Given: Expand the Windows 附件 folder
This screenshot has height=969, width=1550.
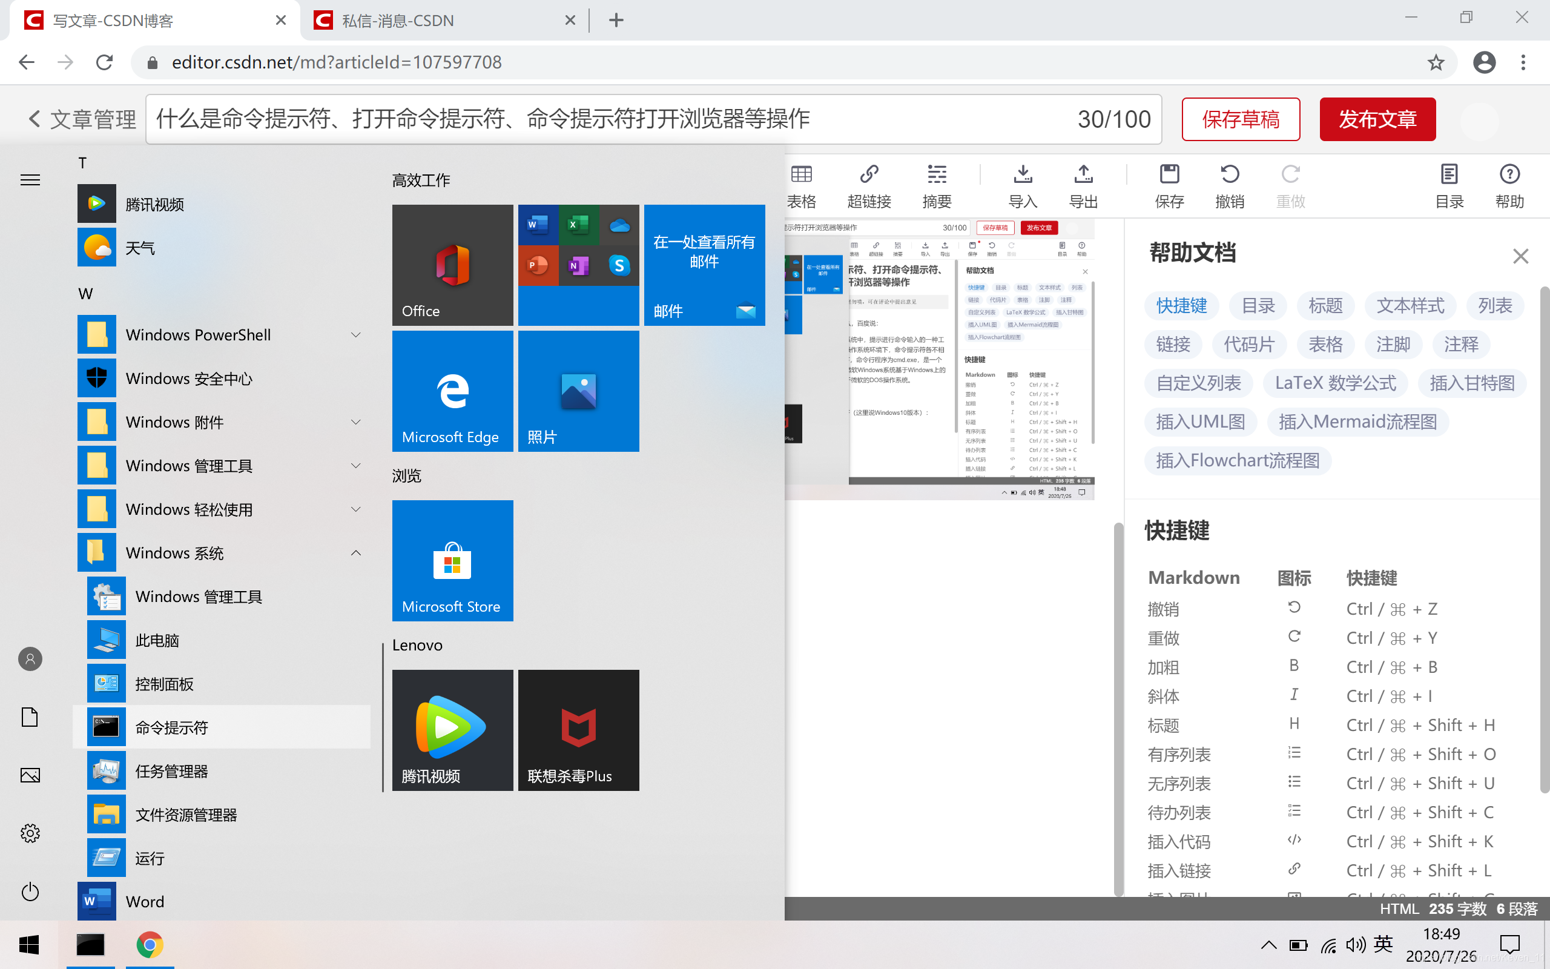Looking at the screenshot, I should click(x=355, y=422).
